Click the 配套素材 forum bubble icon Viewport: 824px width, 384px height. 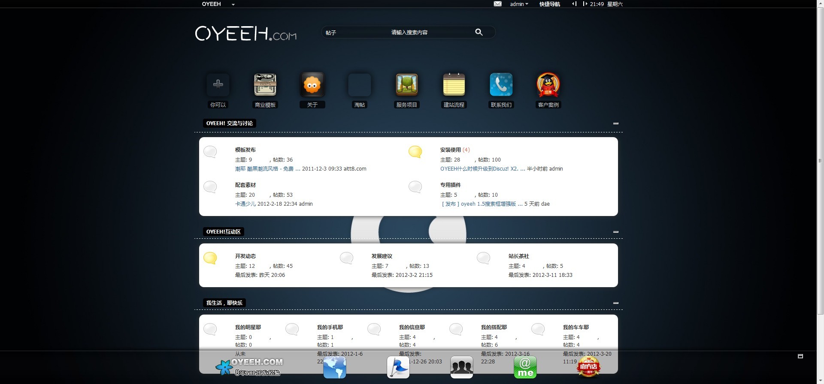click(x=210, y=187)
